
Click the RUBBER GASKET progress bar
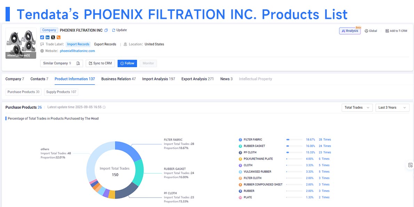click(294, 146)
